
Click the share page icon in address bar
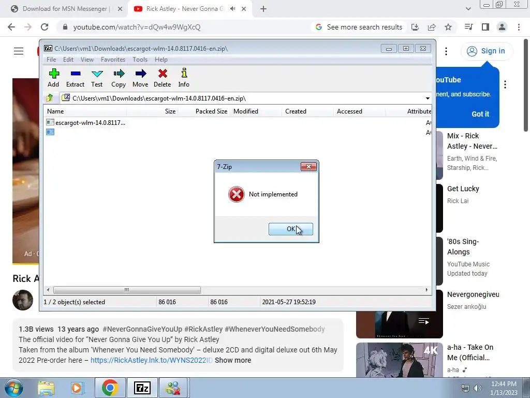click(x=432, y=27)
